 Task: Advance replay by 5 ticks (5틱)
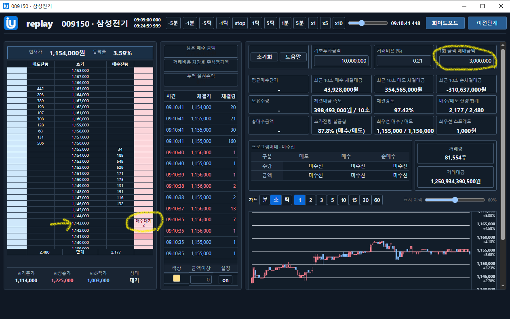pos(270,23)
